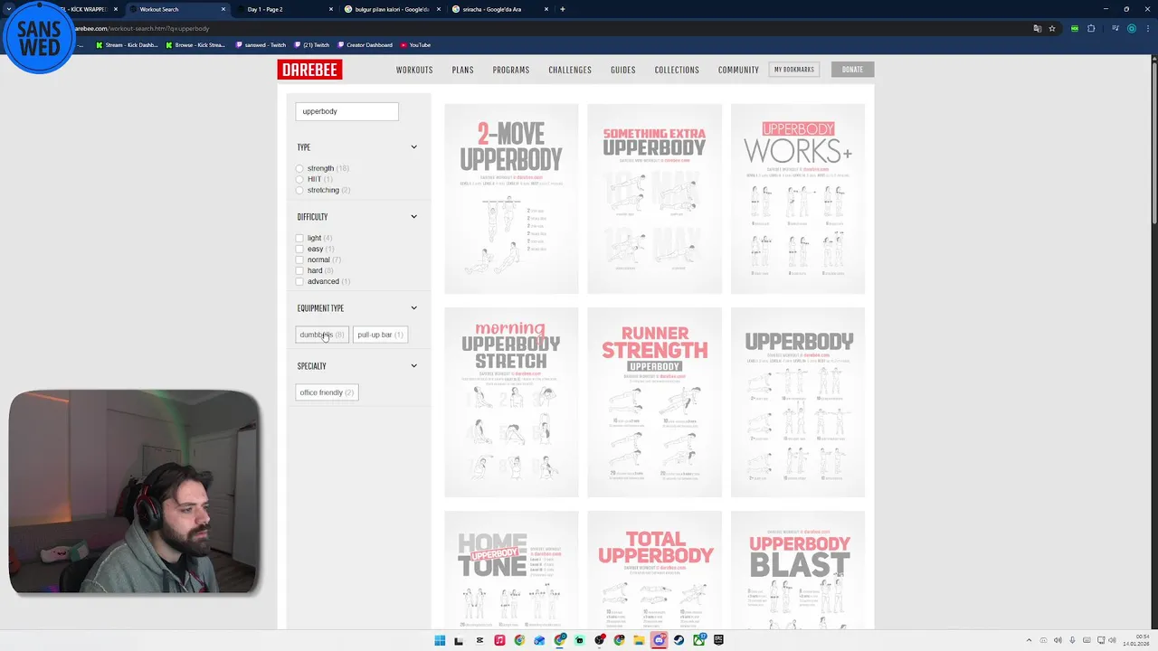Click the DONATE button
This screenshot has height=651, width=1158.
[852, 70]
